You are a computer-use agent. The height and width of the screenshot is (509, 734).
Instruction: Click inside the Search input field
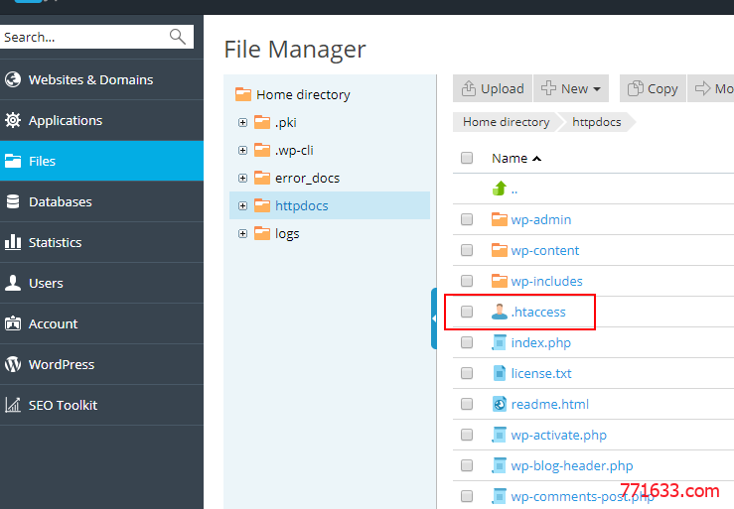[x=85, y=37]
